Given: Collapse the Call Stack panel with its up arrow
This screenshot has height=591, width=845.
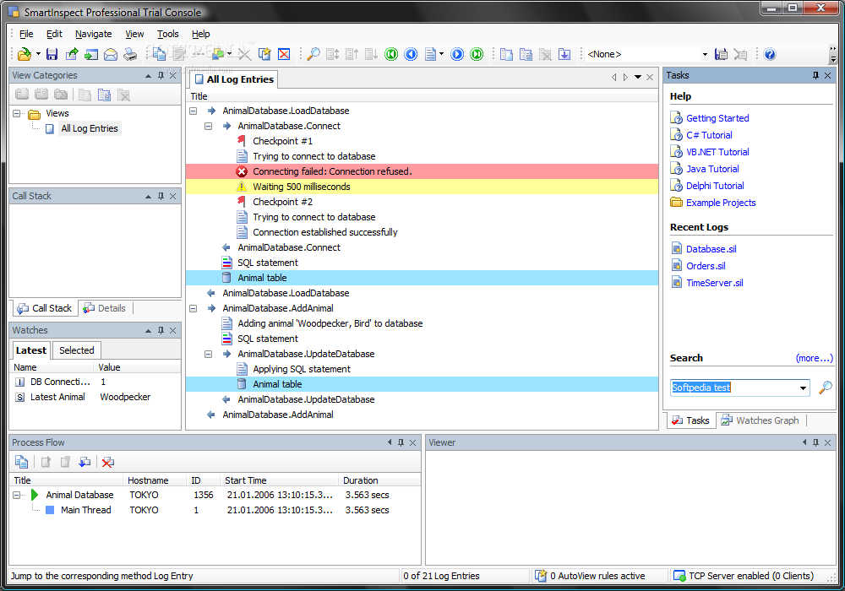Looking at the screenshot, I should tap(148, 197).
